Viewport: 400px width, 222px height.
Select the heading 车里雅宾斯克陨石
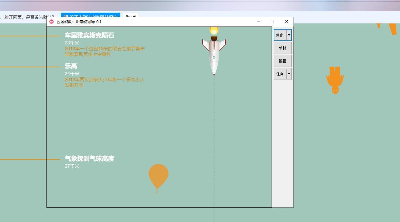[x=90, y=35]
